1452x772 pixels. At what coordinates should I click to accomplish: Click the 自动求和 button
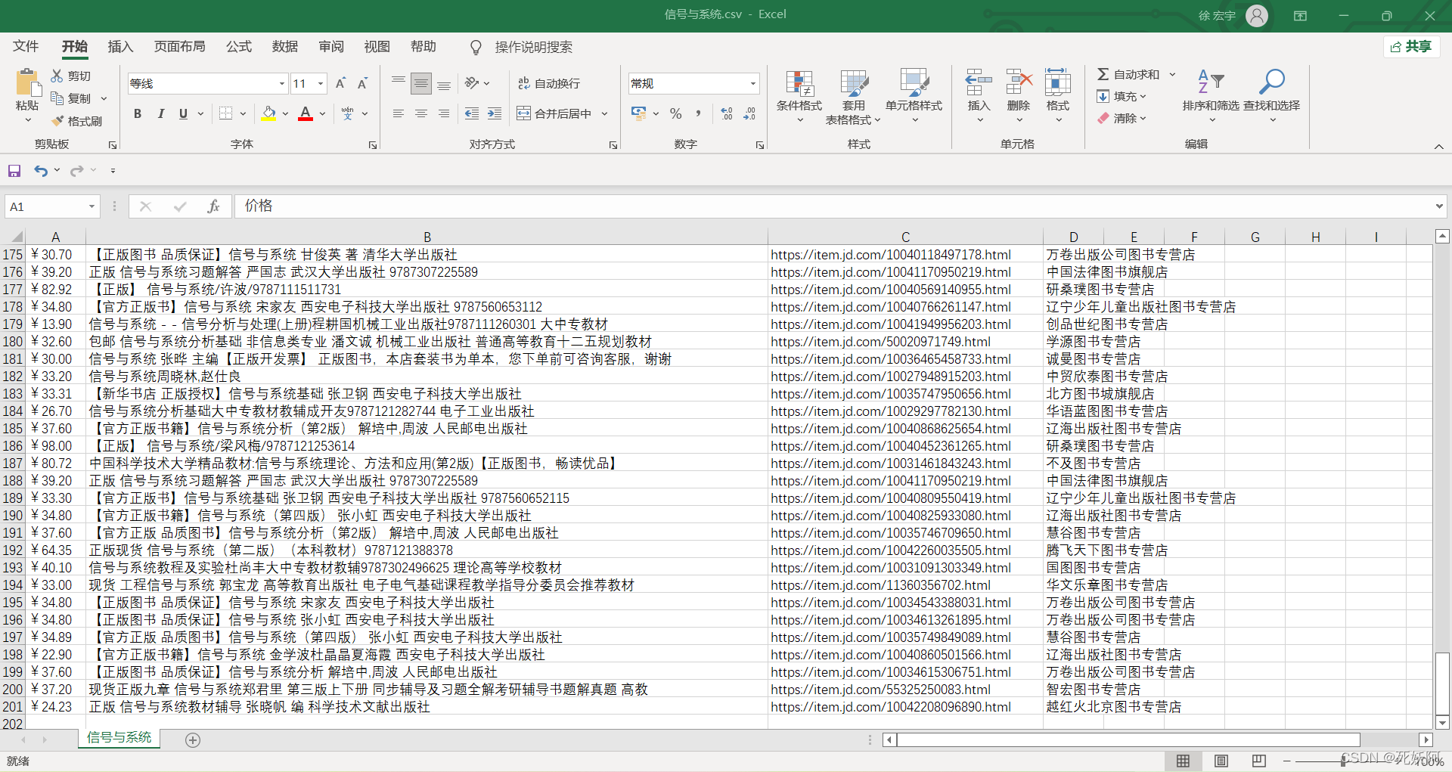pos(1128,74)
